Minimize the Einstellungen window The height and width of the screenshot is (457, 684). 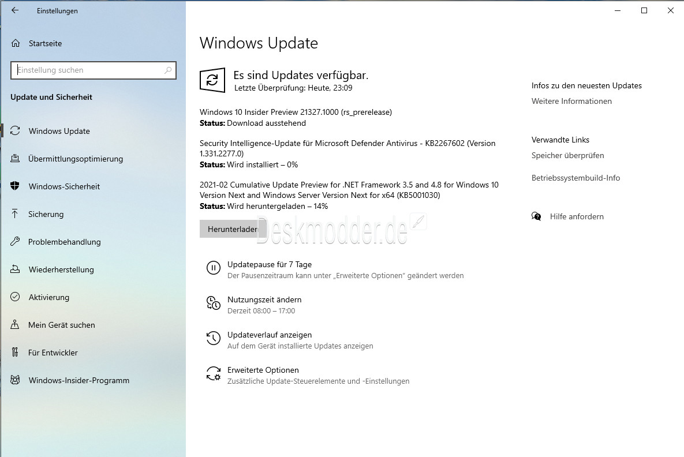[617, 10]
